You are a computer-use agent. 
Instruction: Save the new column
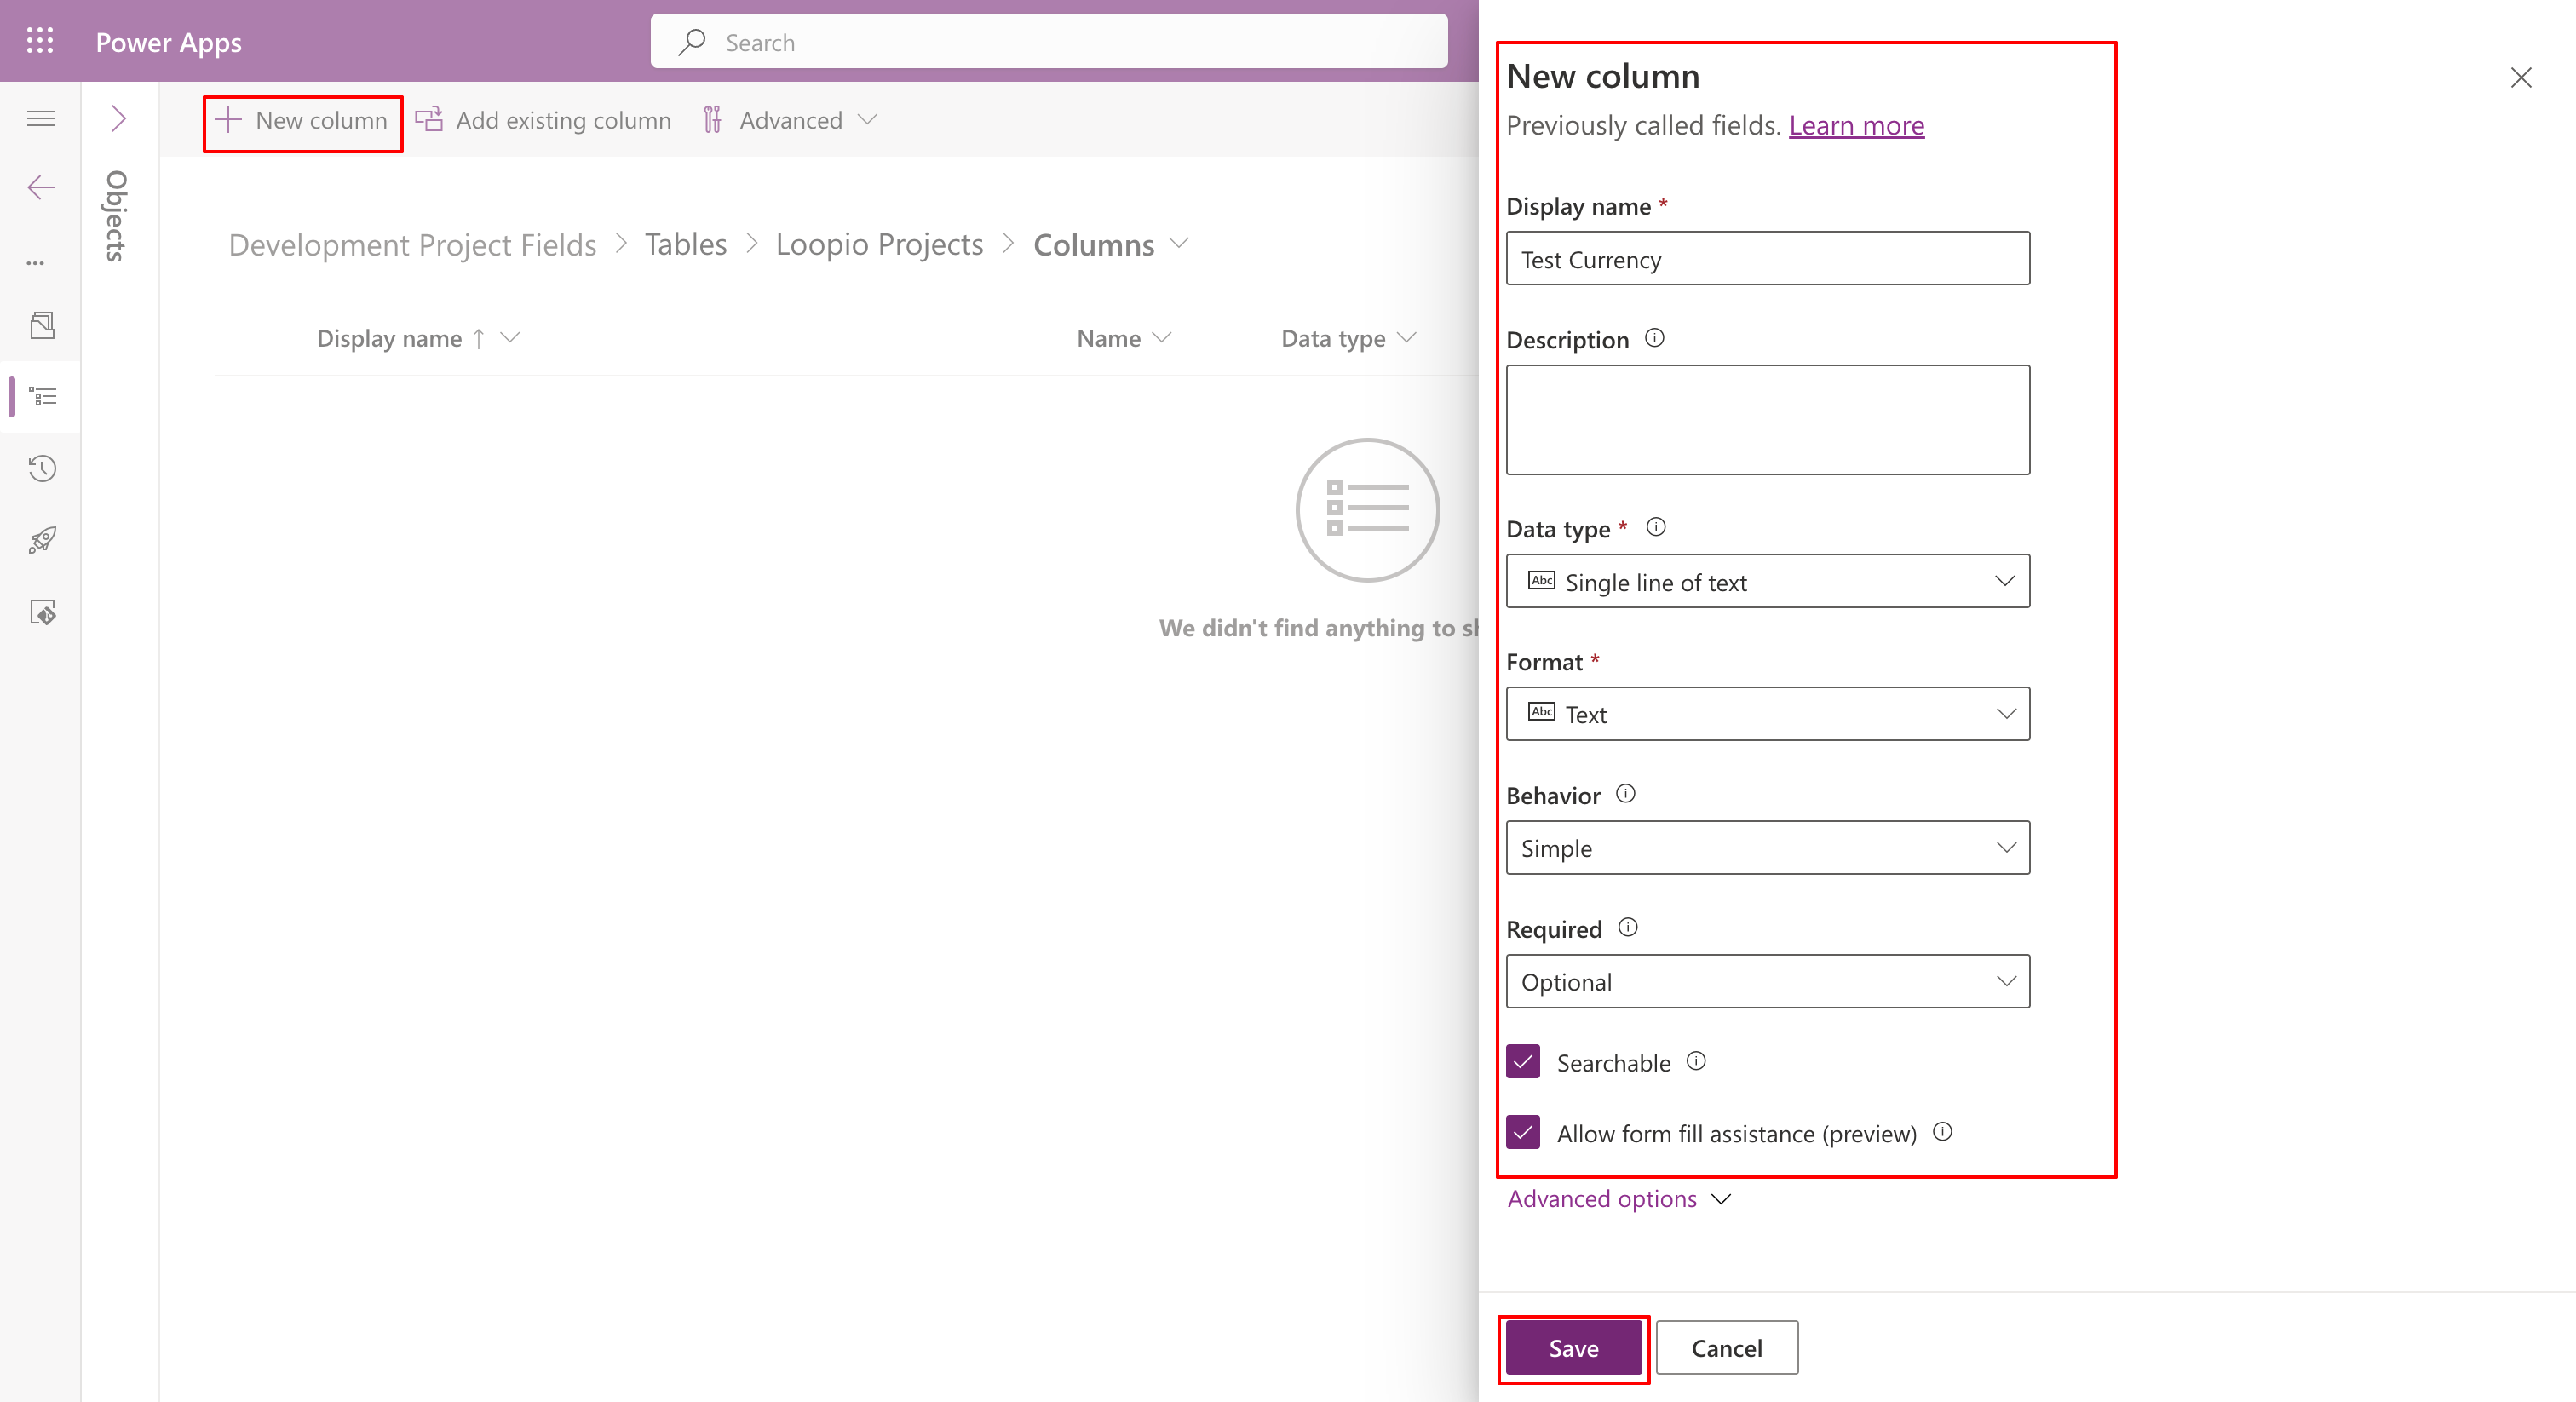pyautogui.click(x=1574, y=1348)
